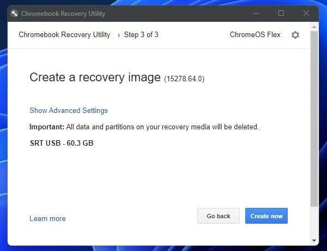Viewport: 327px width, 251px height.
Task: Click the scrollbar down arrow
Action: 314,241
